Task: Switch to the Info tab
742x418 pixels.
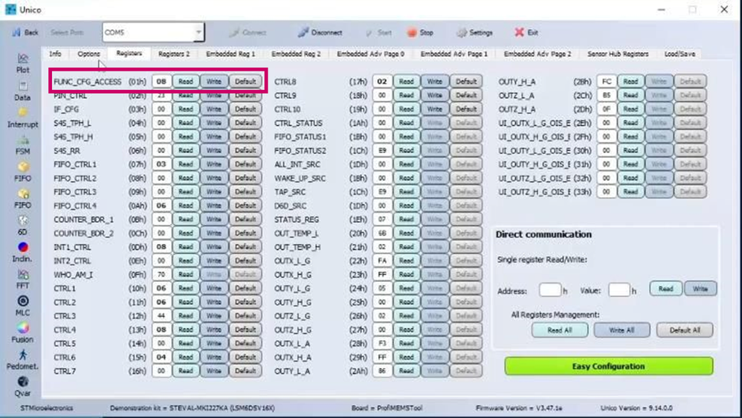Action: 55,54
